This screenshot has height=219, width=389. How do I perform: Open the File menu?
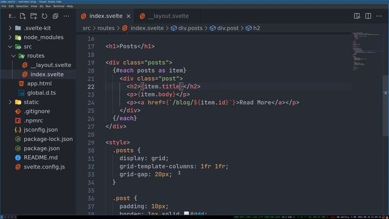coord(4,6)
